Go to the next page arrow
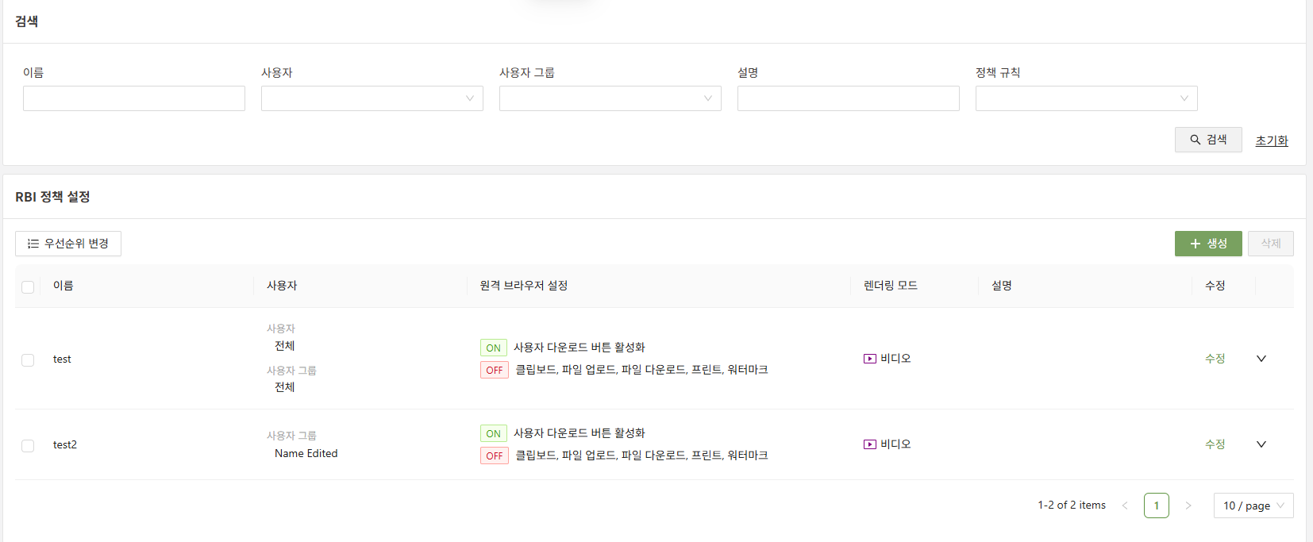Screen dimensions: 1313x542 pyautogui.click(x=1188, y=505)
